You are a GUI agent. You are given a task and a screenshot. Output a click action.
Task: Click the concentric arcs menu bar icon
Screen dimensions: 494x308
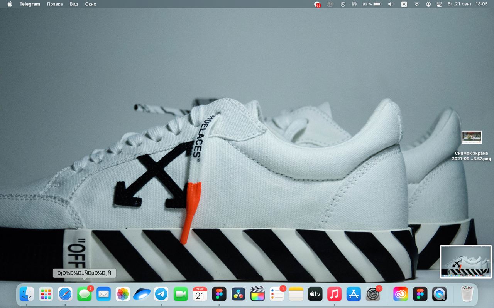pyautogui.click(x=354, y=4)
